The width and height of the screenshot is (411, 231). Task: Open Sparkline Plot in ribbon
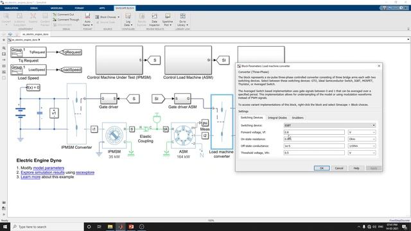click(168, 20)
